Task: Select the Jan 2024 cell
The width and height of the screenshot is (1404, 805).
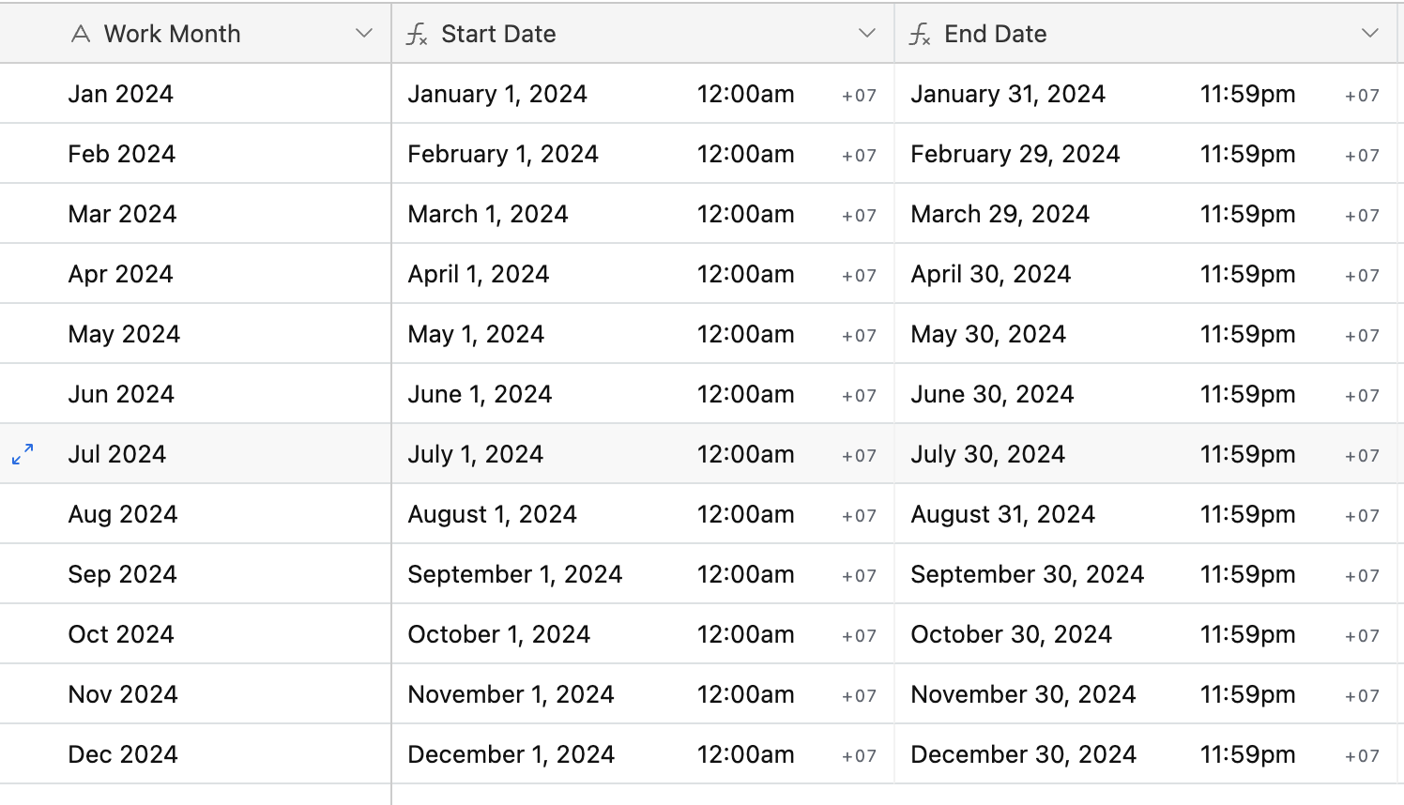Action: pyautogui.click(x=195, y=94)
